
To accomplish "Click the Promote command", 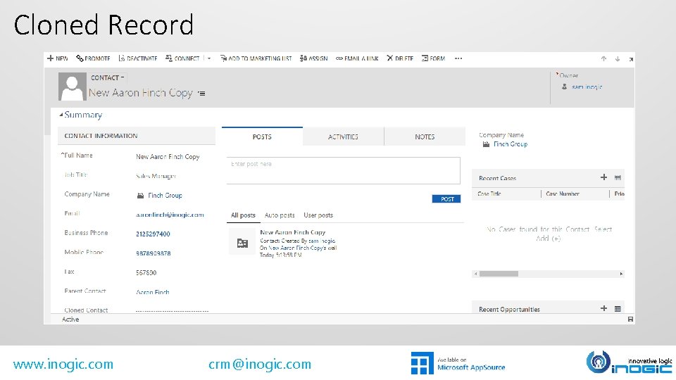I will pos(93,58).
